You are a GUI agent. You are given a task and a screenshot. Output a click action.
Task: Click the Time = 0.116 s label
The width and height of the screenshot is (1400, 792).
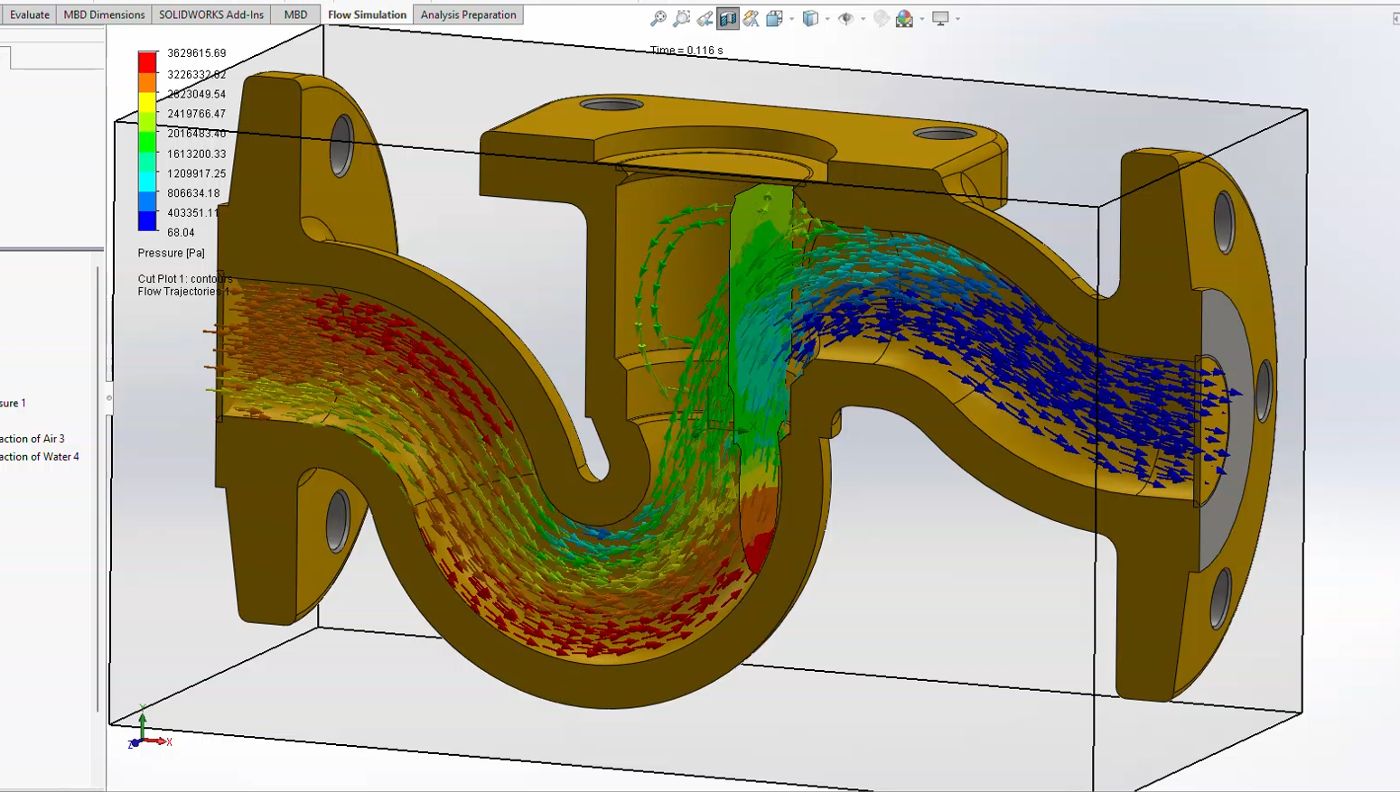tap(686, 51)
